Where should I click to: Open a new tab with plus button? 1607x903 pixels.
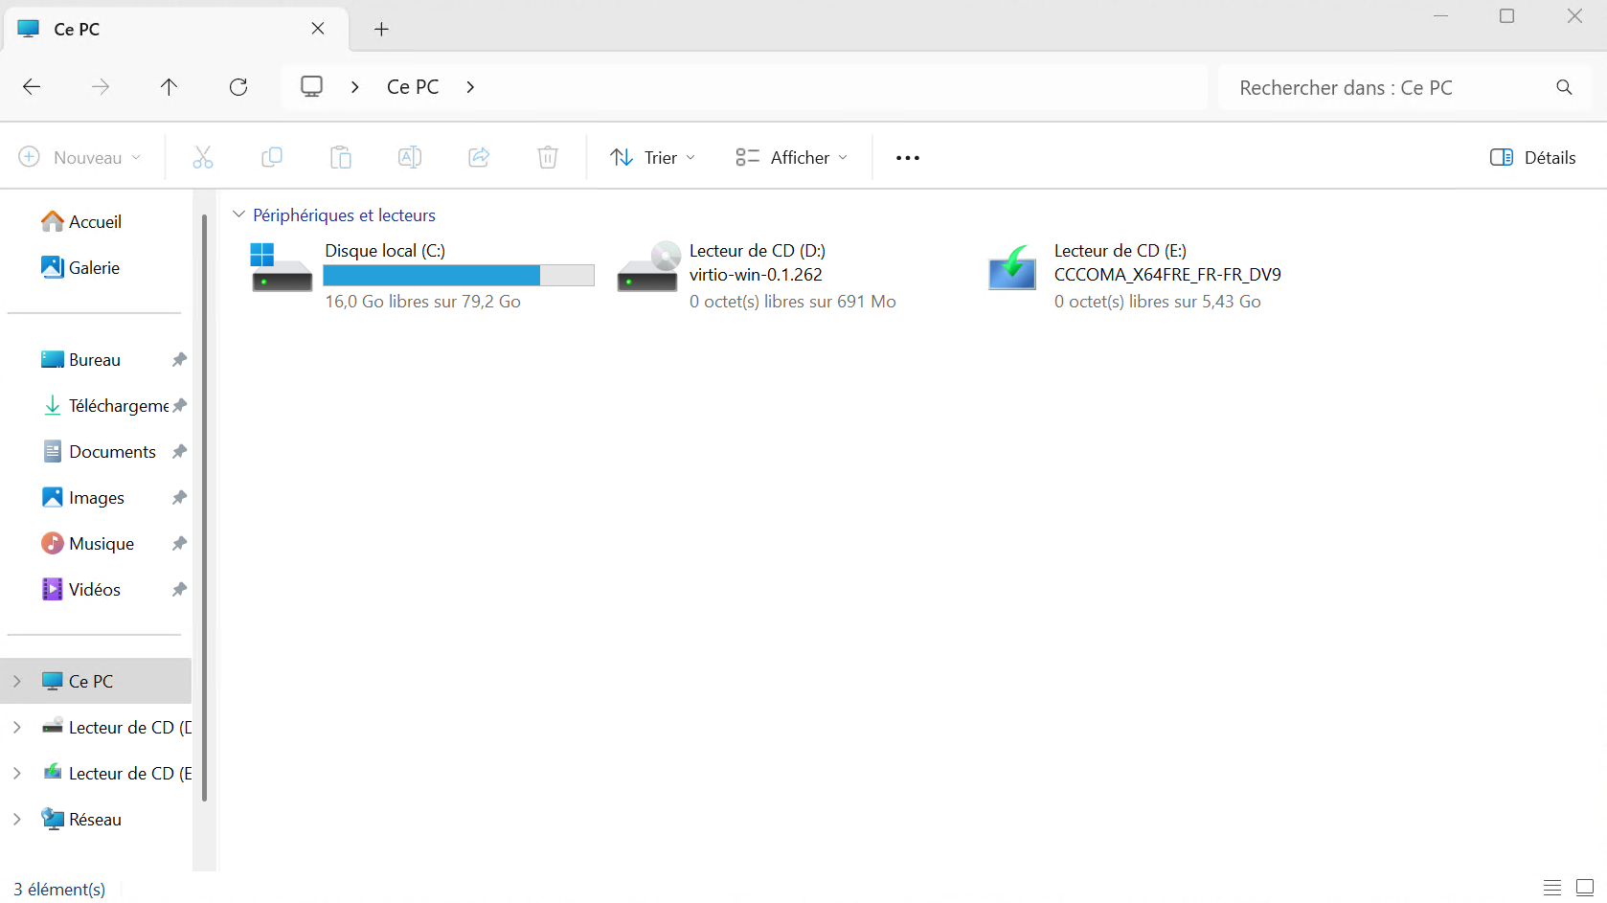[x=381, y=29]
